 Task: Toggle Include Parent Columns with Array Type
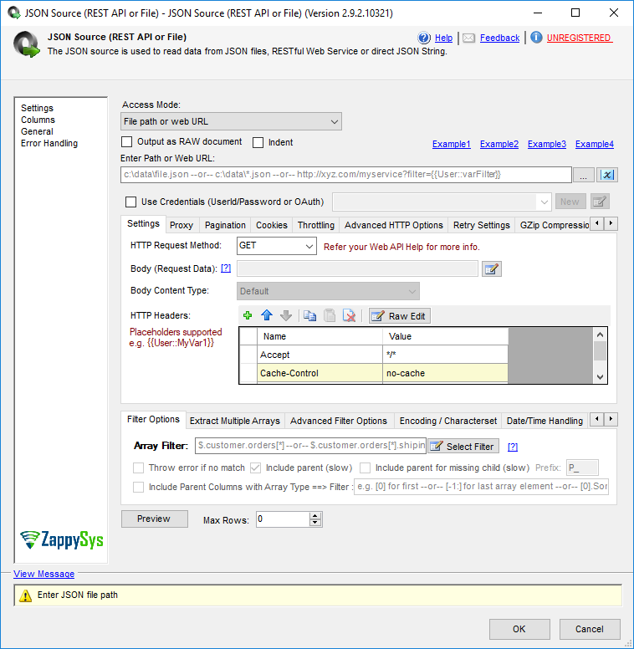pos(138,487)
